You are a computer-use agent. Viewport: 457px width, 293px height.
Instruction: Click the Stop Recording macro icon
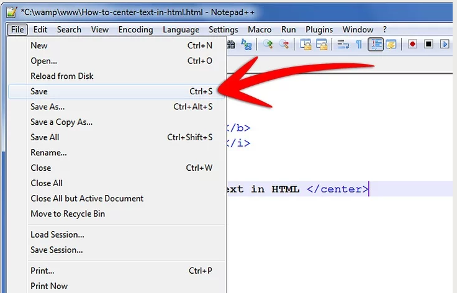pos(428,44)
